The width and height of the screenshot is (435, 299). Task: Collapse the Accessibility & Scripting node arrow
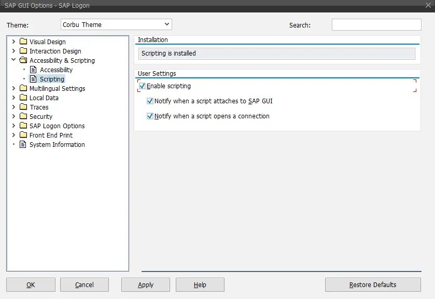13,60
